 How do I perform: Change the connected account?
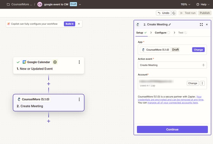(193, 83)
